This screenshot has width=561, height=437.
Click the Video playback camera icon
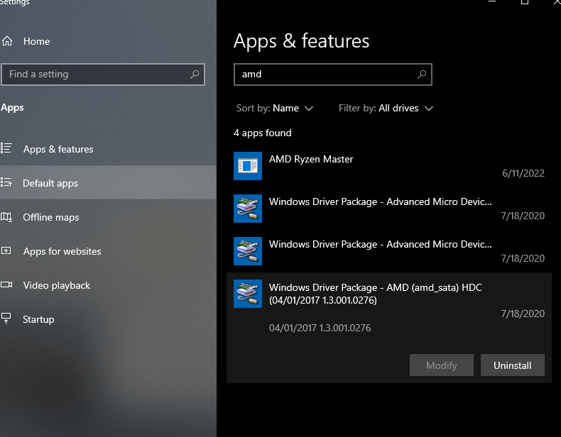pyautogui.click(x=6, y=284)
